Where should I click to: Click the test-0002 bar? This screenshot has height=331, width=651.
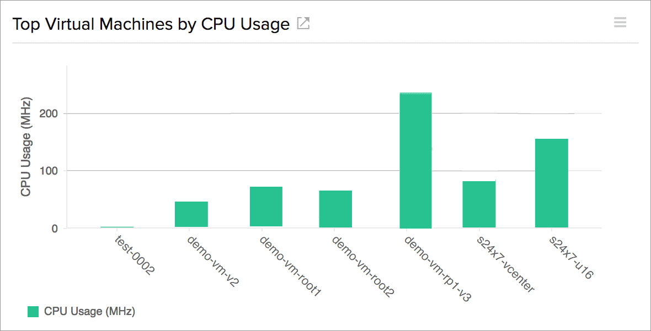click(117, 227)
